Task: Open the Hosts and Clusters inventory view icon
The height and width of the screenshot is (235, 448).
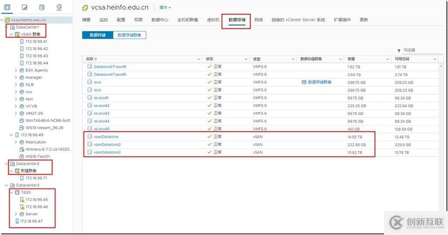Action: [x=7, y=7]
